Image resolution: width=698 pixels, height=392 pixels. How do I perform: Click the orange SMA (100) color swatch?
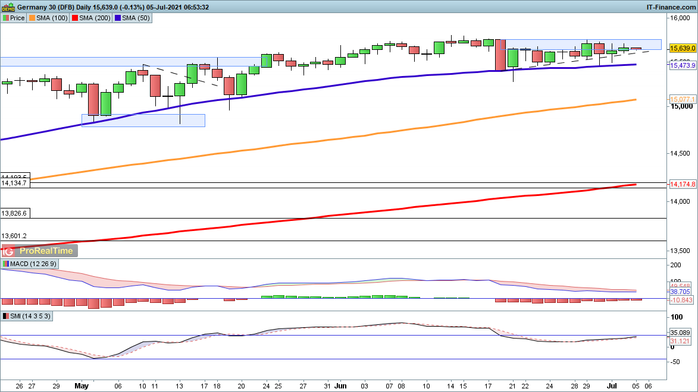click(32, 18)
